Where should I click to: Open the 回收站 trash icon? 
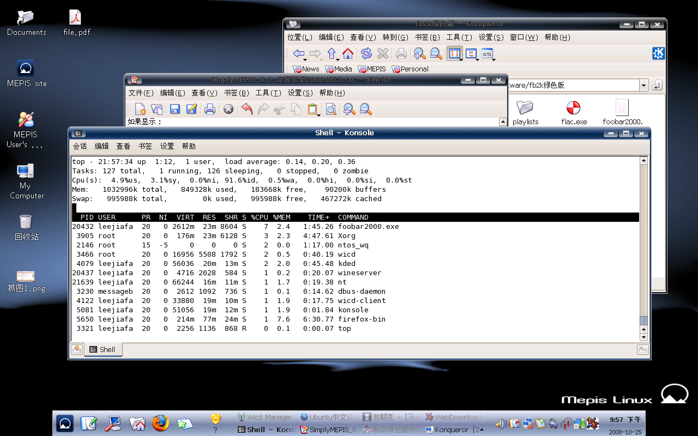[x=26, y=228]
